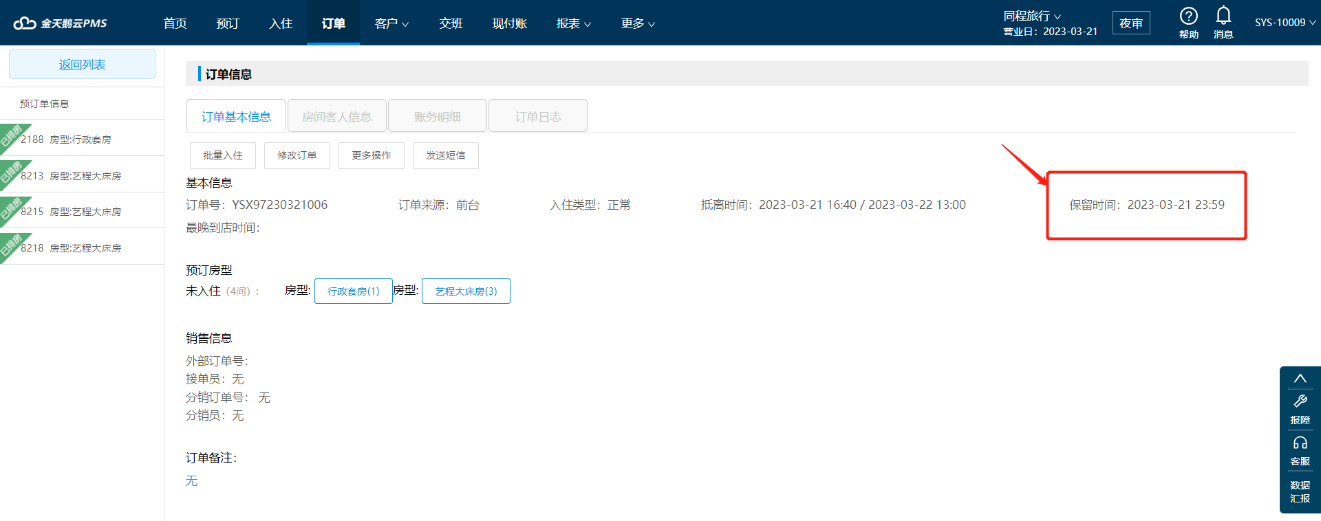Open 数据汇报 in the floating panel
Image resolution: width=1321 pixels, height=521 pixels.
pyautogui.click(x=1300, y=491)
